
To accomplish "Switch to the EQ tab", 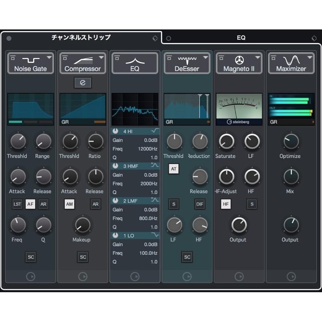I will [x=242, y=37].
